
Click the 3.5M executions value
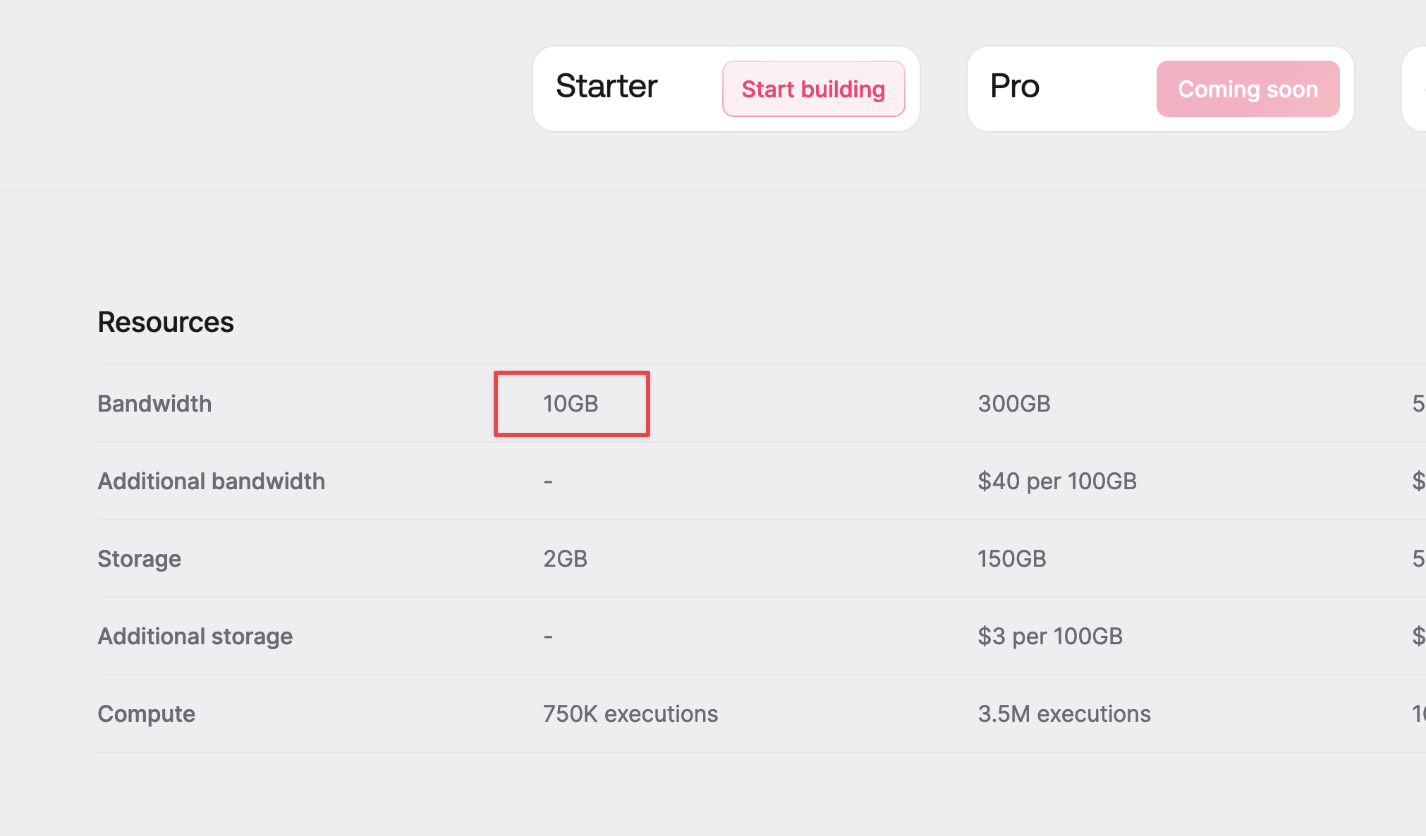pos(1064,713)
